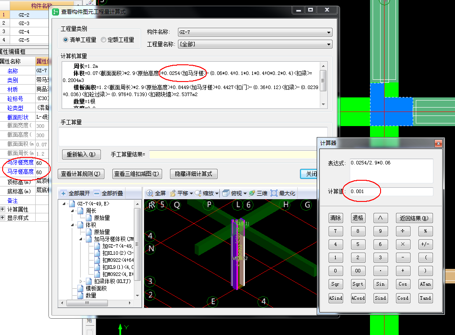Click the 三维 3D view icon
This screenshot has width=455, height=335.
(x=252, y=194)
